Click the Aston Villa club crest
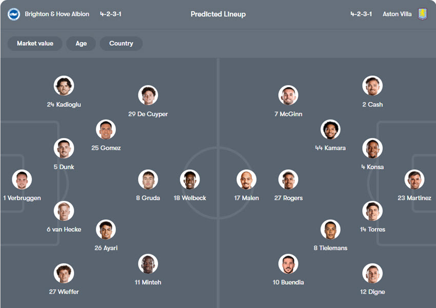Image resolution: width=436 pixels, height=308 pixels. point(422,14)
